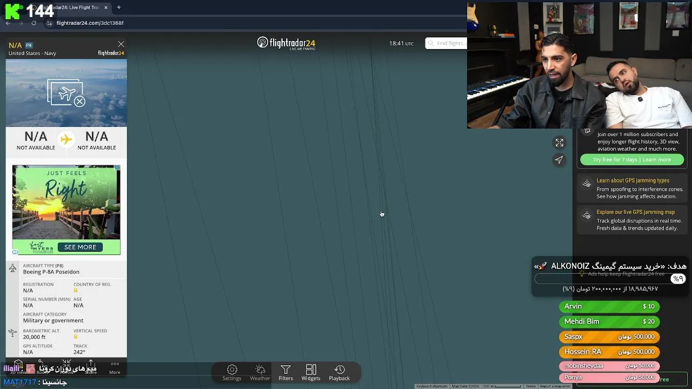Click Arvin $10 donation entry

609,306
